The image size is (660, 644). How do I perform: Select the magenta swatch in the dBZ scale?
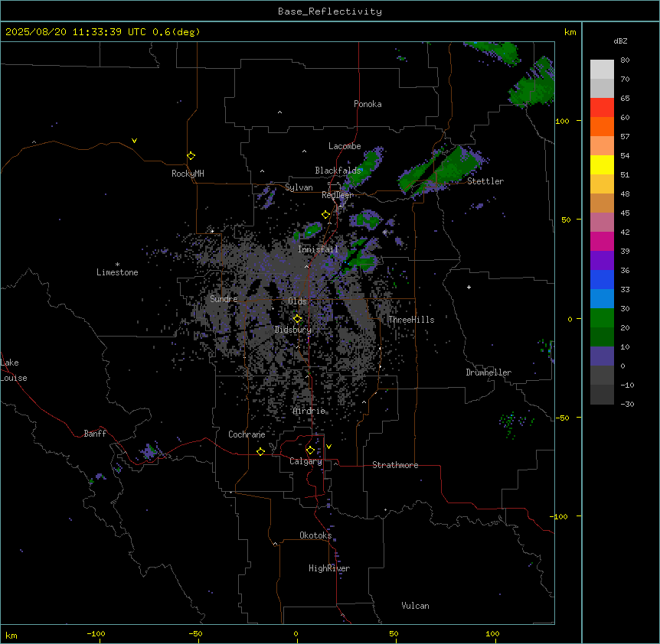[602, 241]
